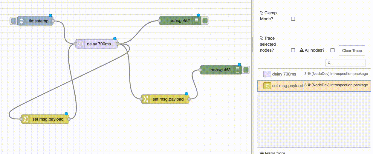The image size is (373, 154).
Task: Click the Clear Trace button
Action: pos(352,50)
